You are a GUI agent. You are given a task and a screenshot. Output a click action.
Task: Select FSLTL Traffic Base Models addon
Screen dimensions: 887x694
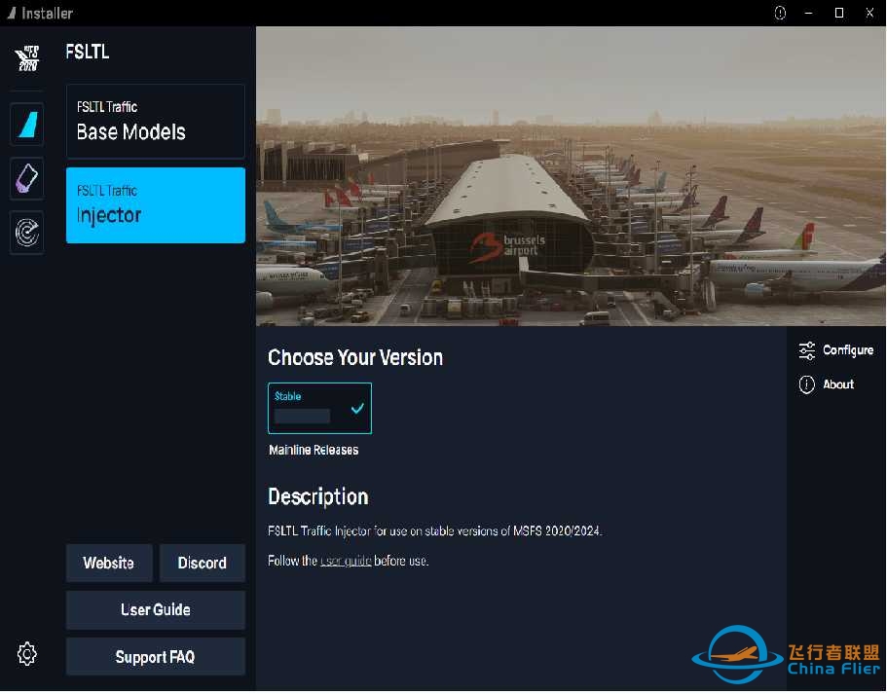click(156, 121)
